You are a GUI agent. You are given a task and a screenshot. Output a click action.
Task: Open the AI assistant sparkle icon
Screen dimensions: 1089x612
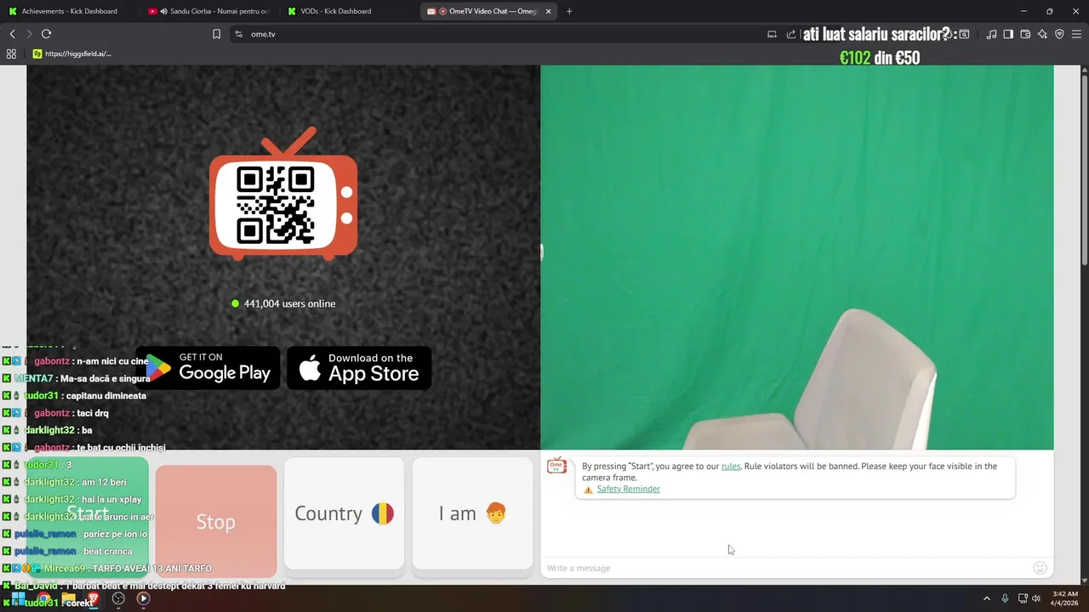1042,34
